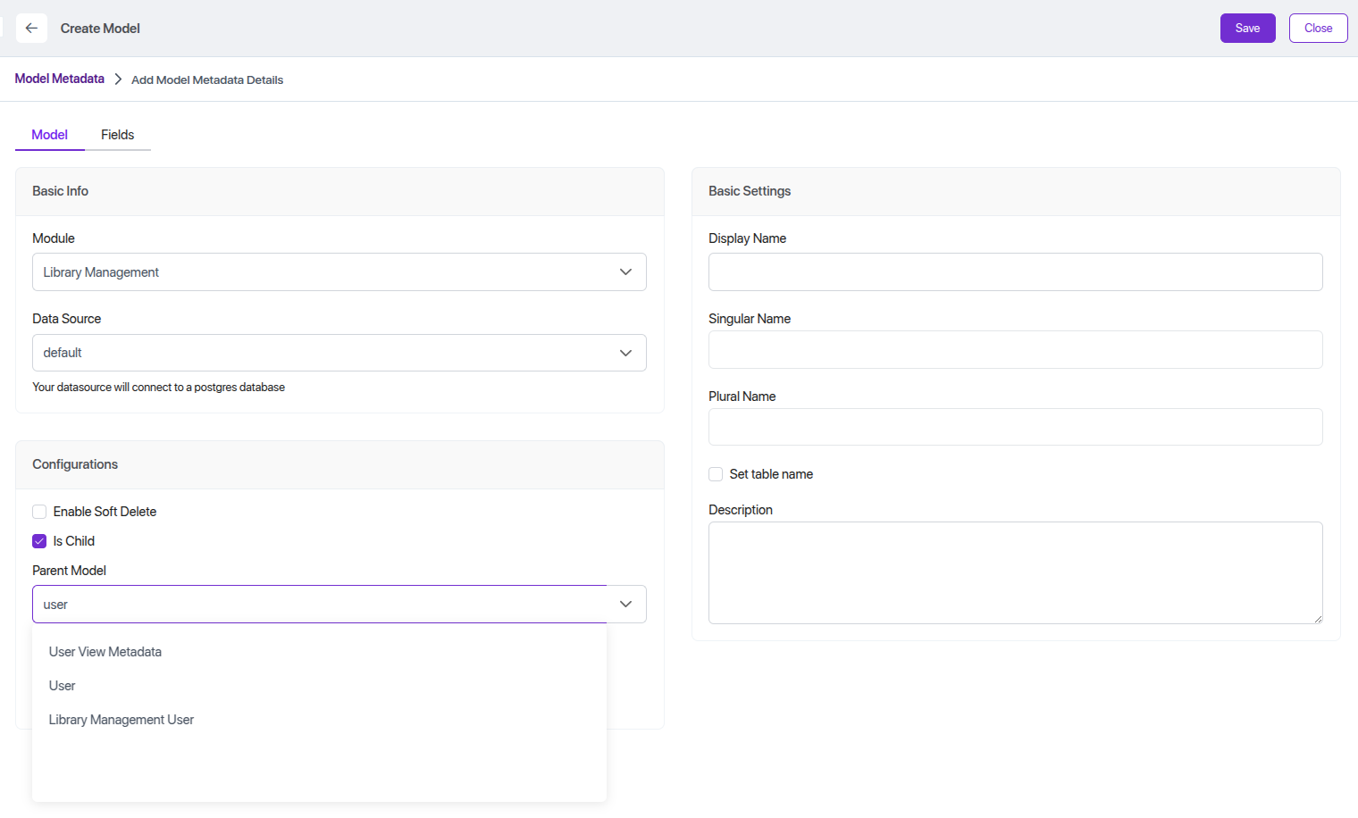Click the Parent Model chevron arrow
Viewport: 1358px width, 818px height.
coord(625,605)
